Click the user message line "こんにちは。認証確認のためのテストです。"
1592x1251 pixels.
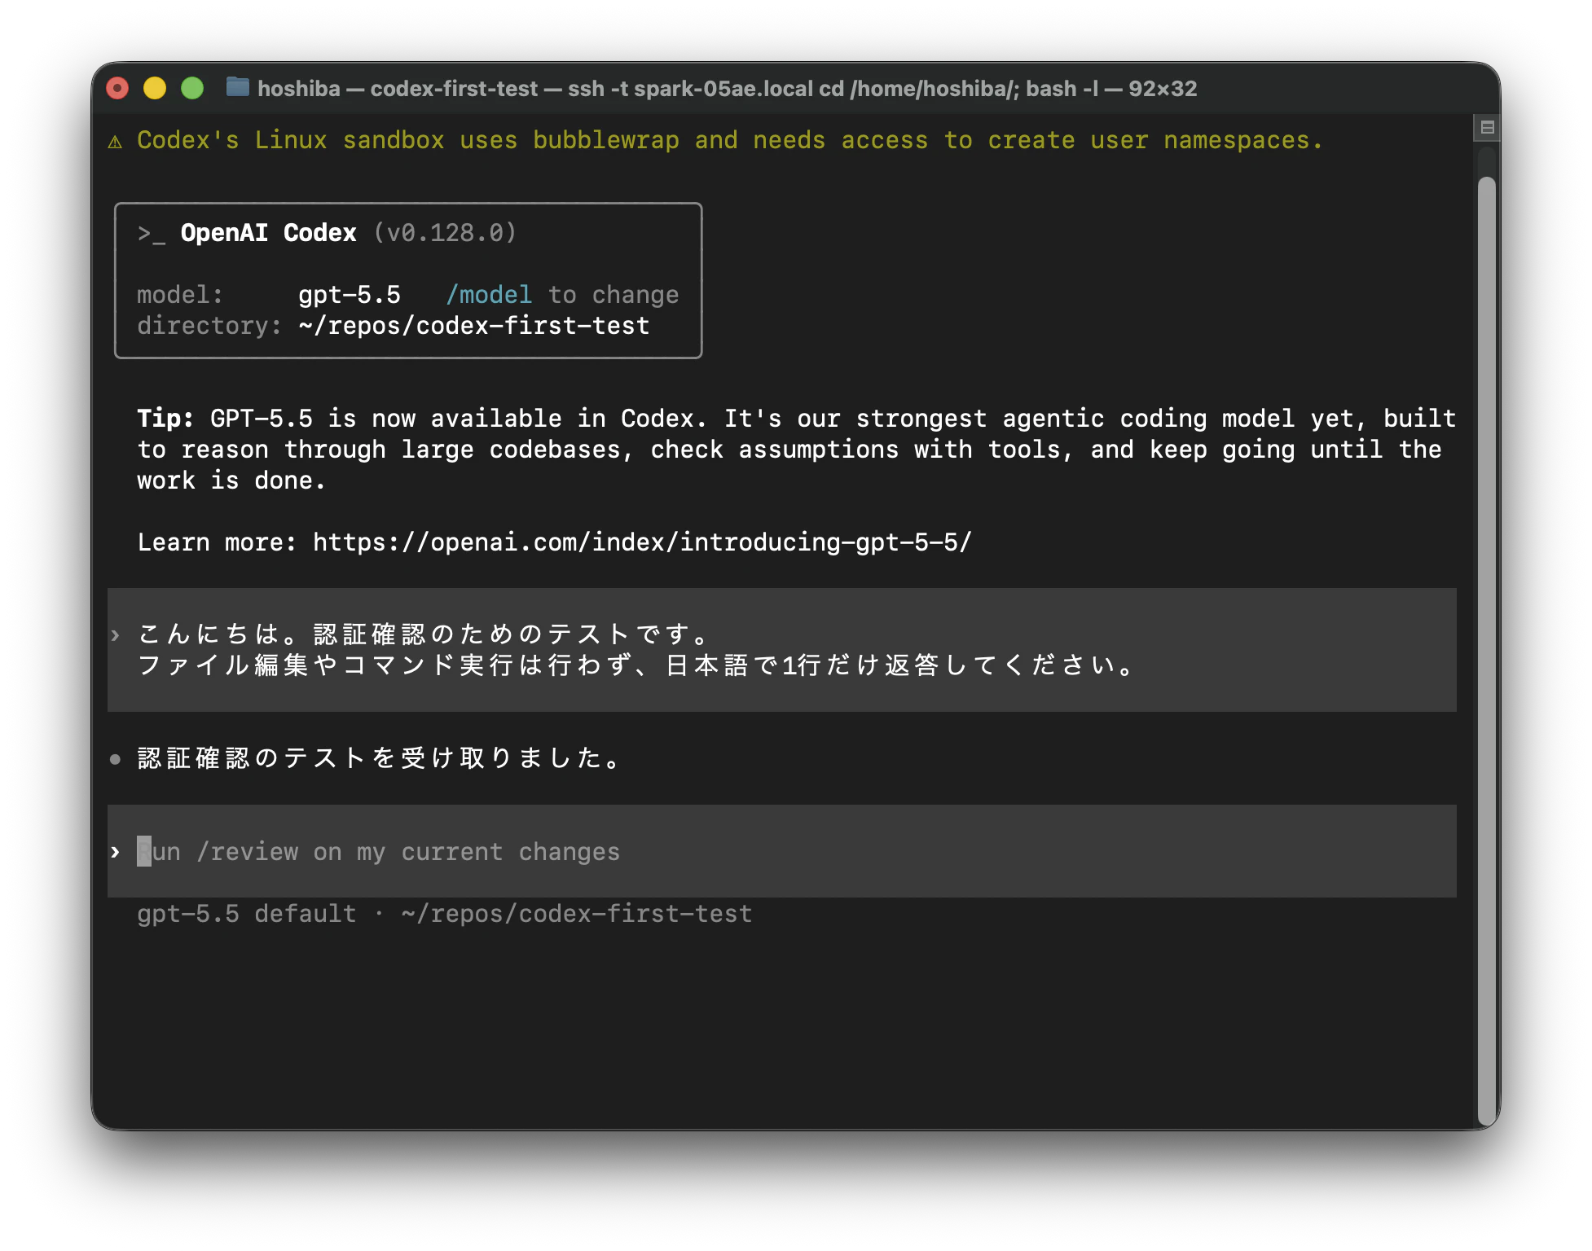424,634
